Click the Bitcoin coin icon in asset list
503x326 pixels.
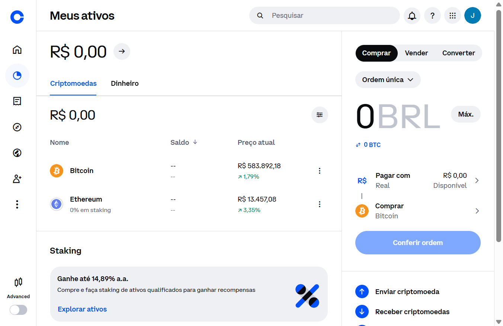pyautogui.click(x=57, y=171)
